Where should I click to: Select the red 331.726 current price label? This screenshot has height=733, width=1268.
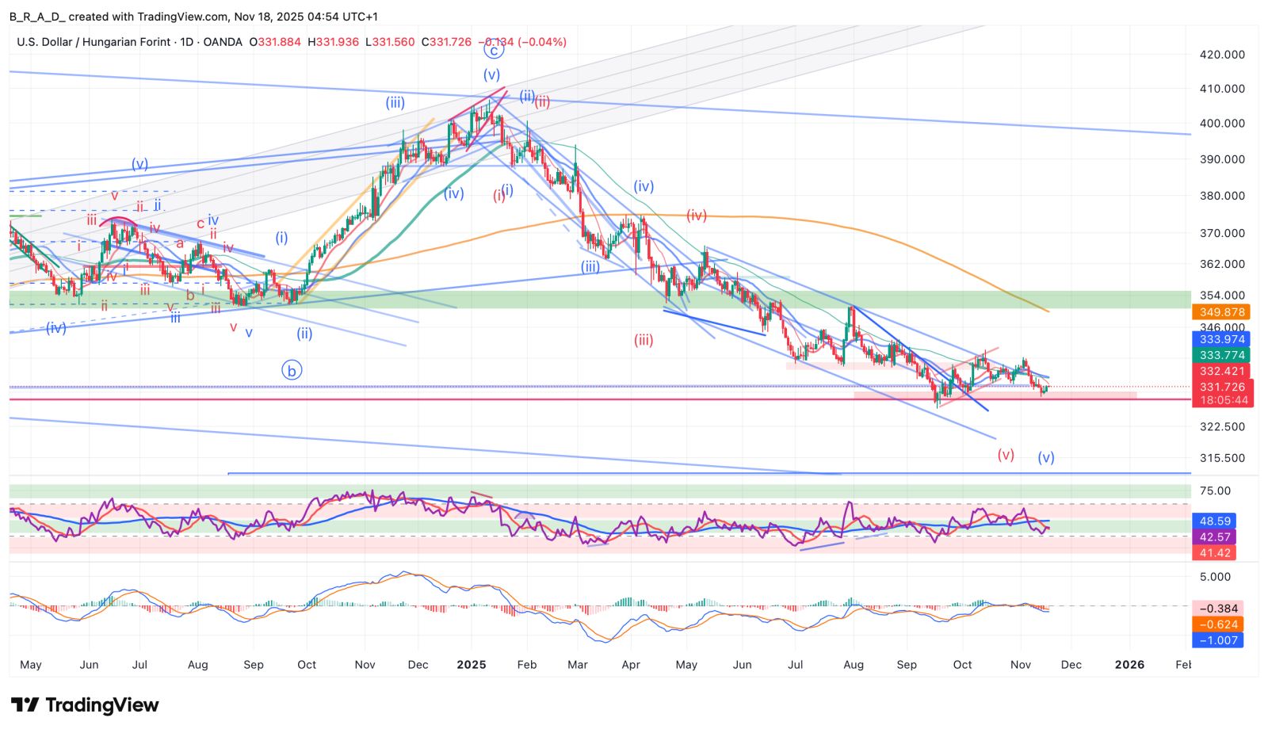click(x=1221, y=387)
